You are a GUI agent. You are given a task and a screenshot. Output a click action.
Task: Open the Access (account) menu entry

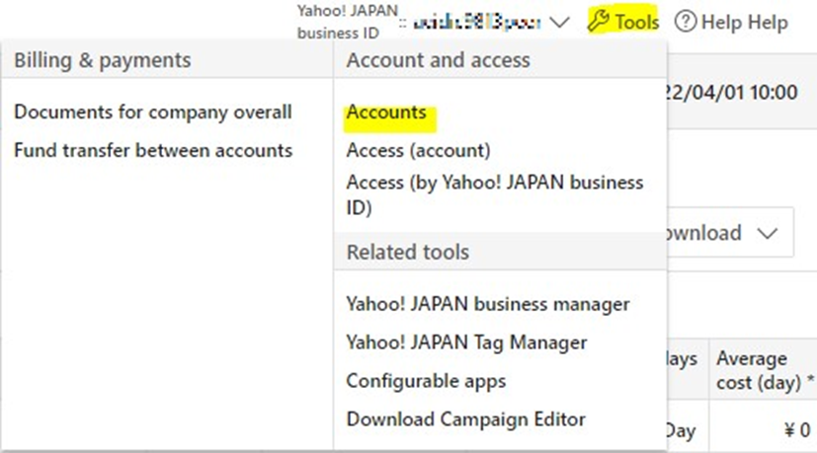point(418,151)
